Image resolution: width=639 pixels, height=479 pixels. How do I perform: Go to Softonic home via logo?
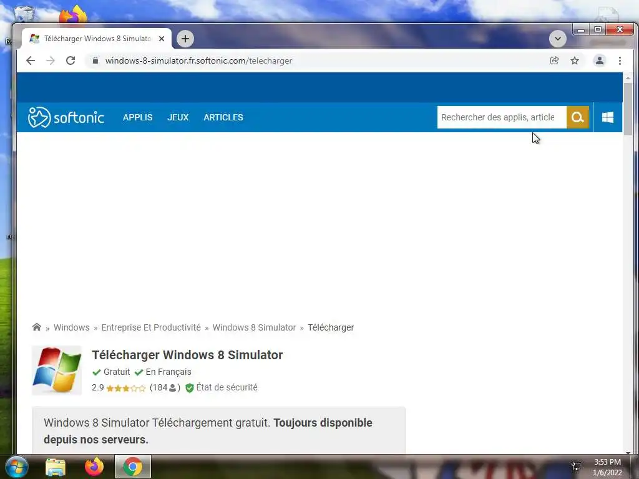point(66,117)
